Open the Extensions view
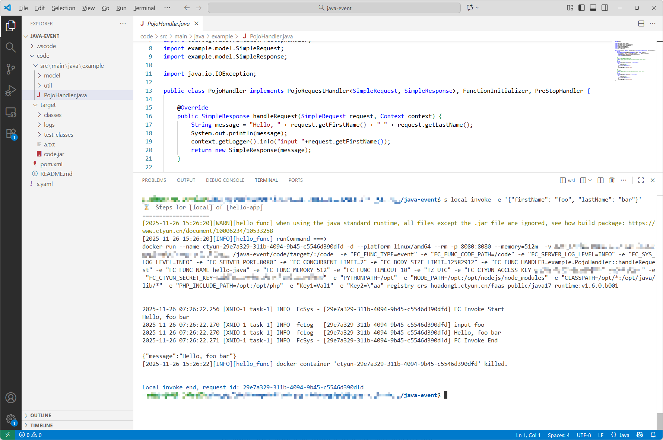 tap(11, 134)
